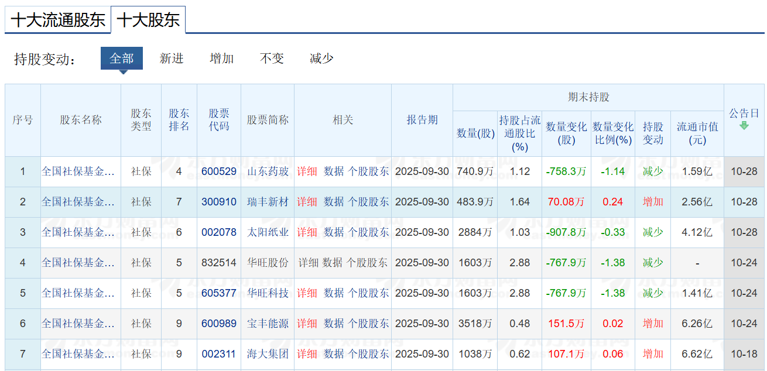The height and width of the screenshot is (371, 767).
Task: Open 数据 link for 华旺股份
Action: click(332, 263)
